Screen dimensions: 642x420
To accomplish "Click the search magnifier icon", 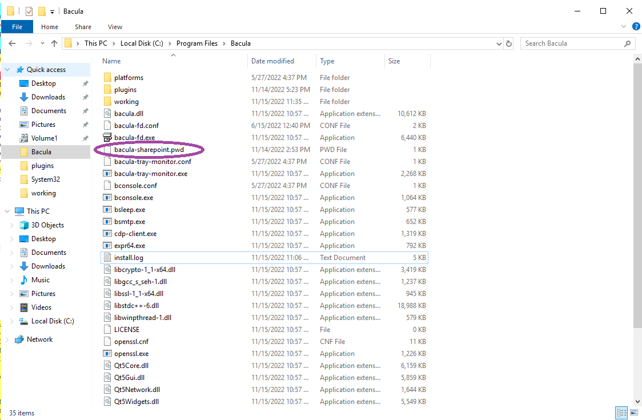I will [x=627, y=43].
